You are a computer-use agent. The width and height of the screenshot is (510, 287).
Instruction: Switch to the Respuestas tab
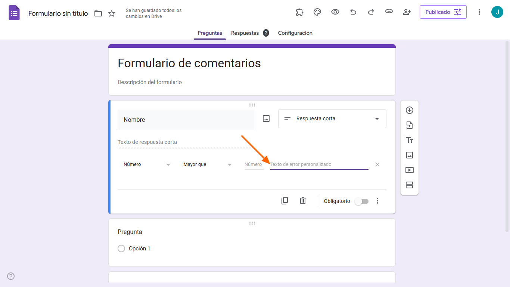tap(245, 33)
